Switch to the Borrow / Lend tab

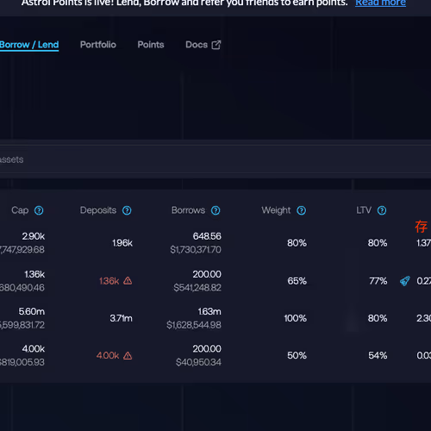point(29,45)
